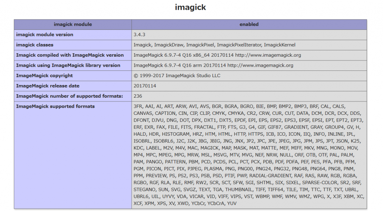Select the "ImageMagick release date" row label
This screenshot has height=211, width=383.
[48, 86]
